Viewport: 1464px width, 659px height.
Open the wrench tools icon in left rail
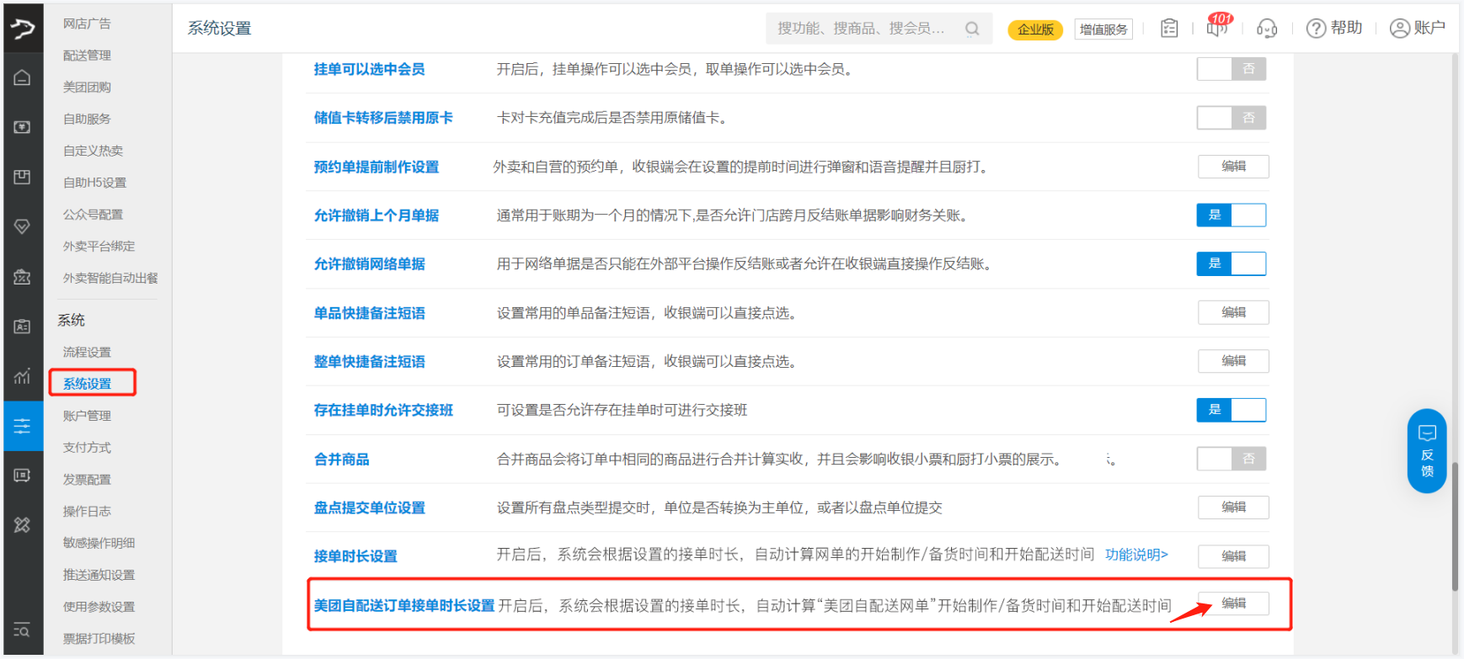tap(23, 525)
